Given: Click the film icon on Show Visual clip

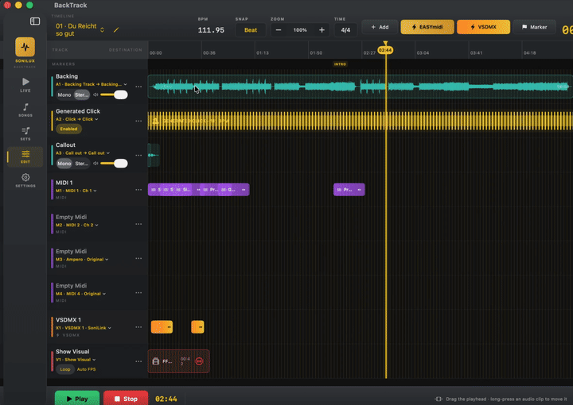Looking at the screenshot, I should click(156, 361).
